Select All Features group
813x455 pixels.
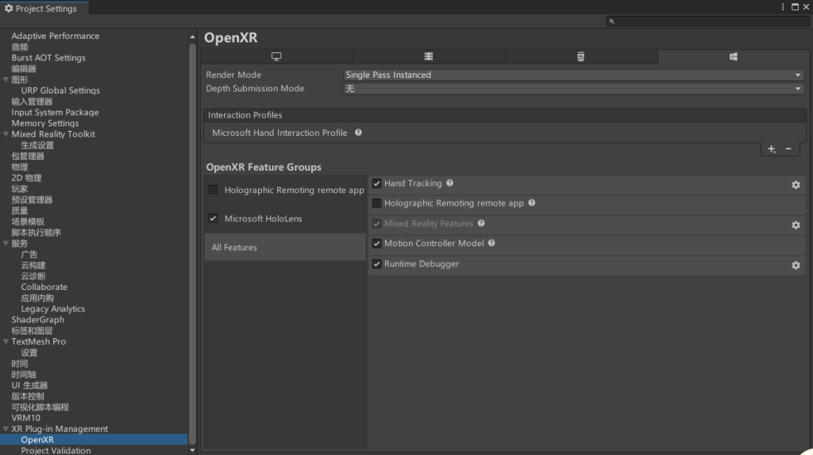285,247
